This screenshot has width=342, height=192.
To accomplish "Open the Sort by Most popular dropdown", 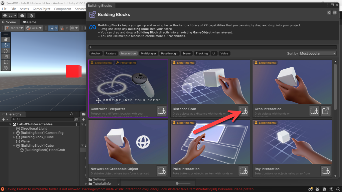I will click(x=318, y=54).
